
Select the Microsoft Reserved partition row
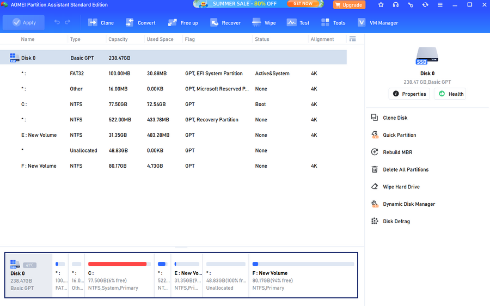point(174,89)
